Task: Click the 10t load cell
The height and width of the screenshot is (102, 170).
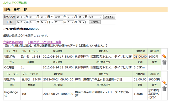Action: [x=31, y=94]
